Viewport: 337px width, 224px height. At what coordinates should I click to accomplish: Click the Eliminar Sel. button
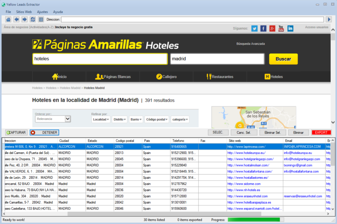tap(272, 132)
